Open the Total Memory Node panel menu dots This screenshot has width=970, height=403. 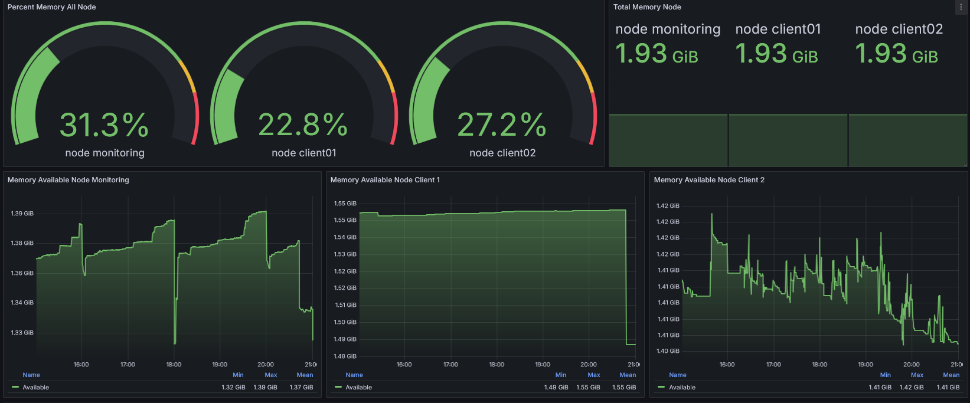961,7
